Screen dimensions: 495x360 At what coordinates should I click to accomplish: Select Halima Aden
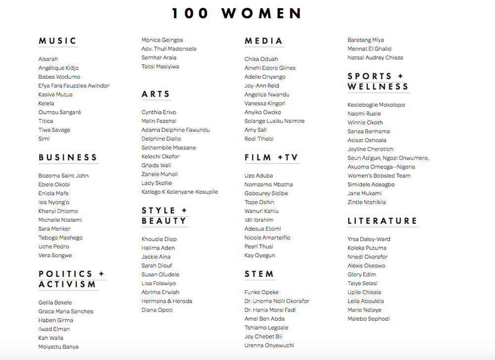pyautogui.click(x=158, y=248)
